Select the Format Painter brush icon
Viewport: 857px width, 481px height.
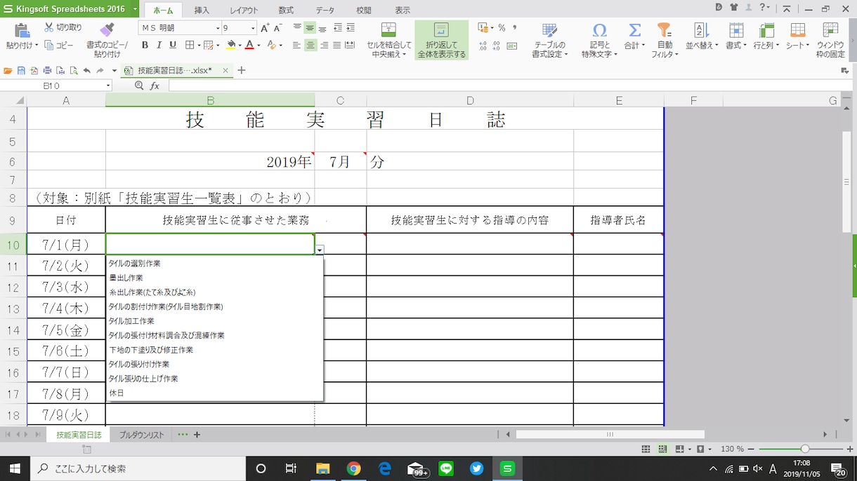[107, 31]
